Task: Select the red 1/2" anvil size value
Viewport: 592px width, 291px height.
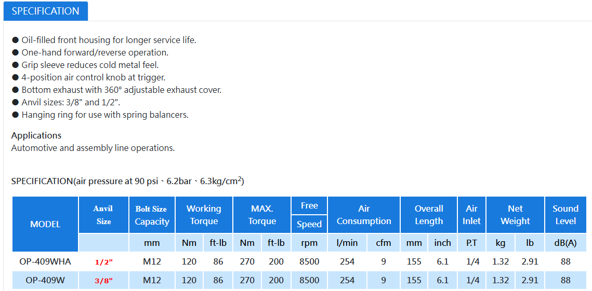Action: tap(104, 262)
